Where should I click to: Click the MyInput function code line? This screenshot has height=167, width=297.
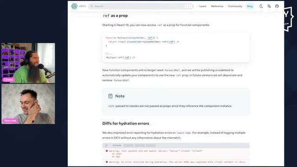132,38
